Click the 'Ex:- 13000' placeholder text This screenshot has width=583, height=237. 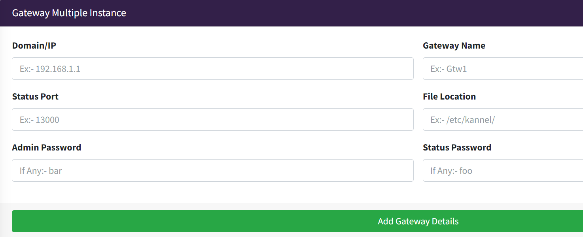[40, 120]
